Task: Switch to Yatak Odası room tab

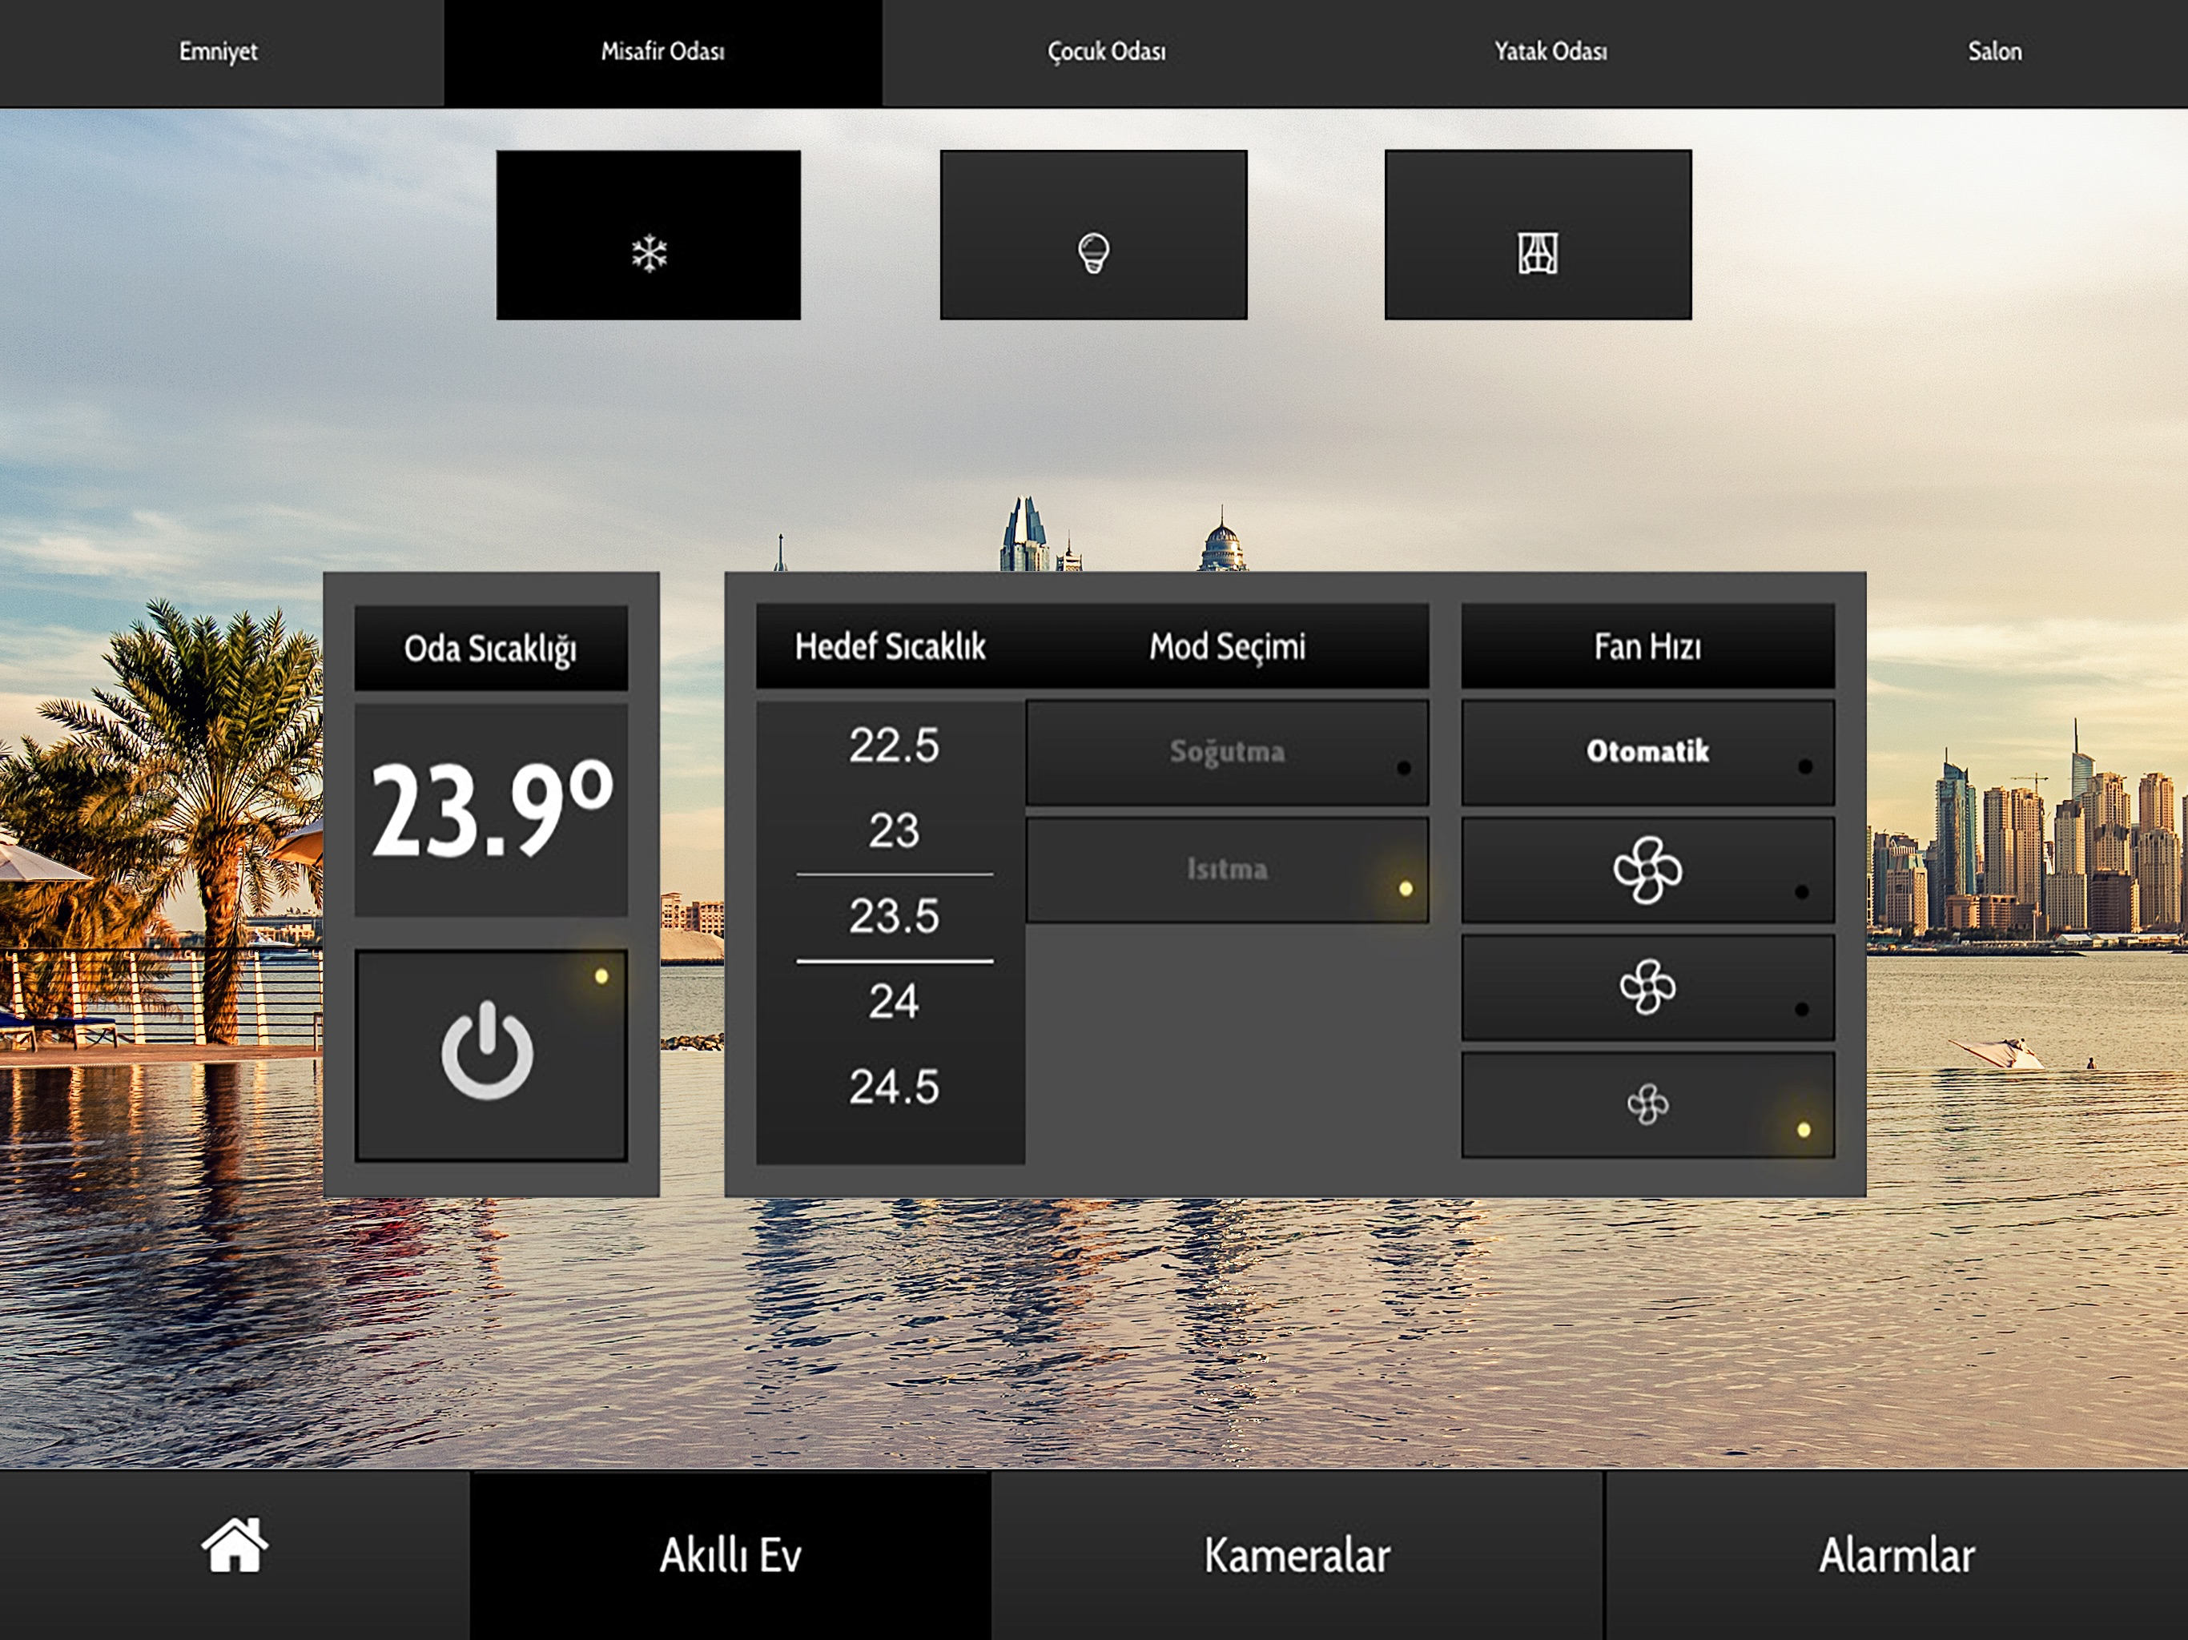Action: [x=1550, y=52]
